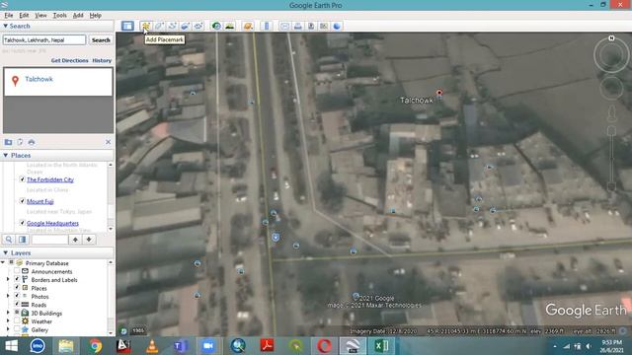Open the Edit menu
The width and height of the screenshot is (632, 355).
pos(24,16)
